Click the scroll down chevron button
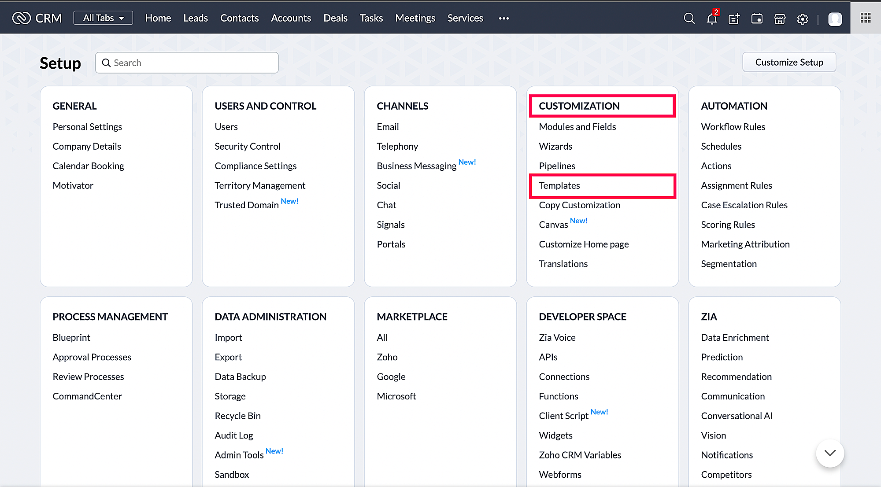Image resolution: width=881 pixels, height=487 pixels. point(830,453)
